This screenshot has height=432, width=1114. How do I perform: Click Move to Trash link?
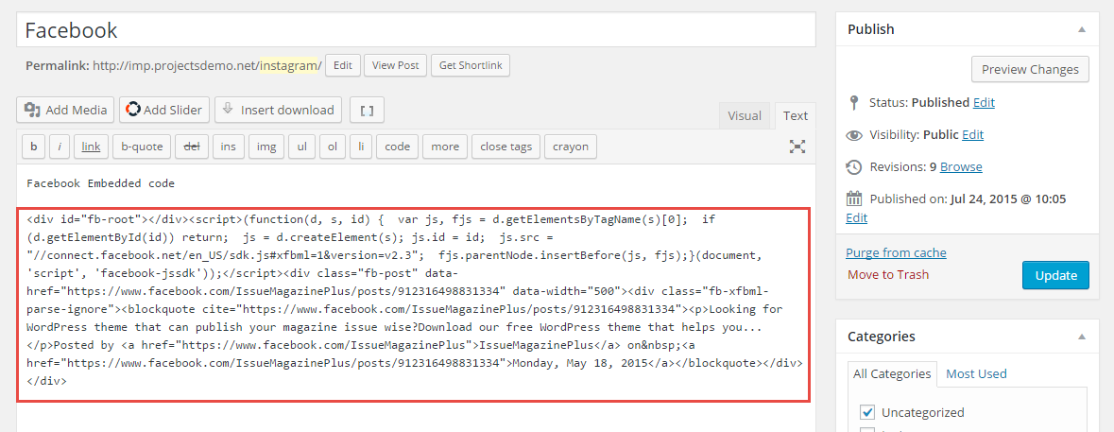(888, 274)
